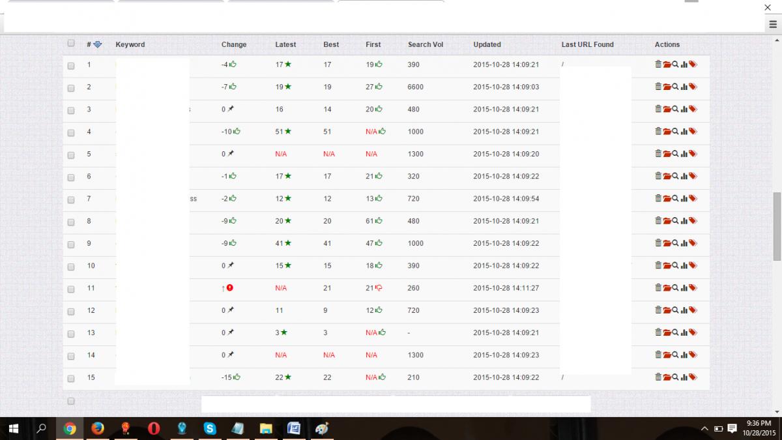Click the -15 change value
The height and width of the screenshot is (440, 782).
point(227,377)
